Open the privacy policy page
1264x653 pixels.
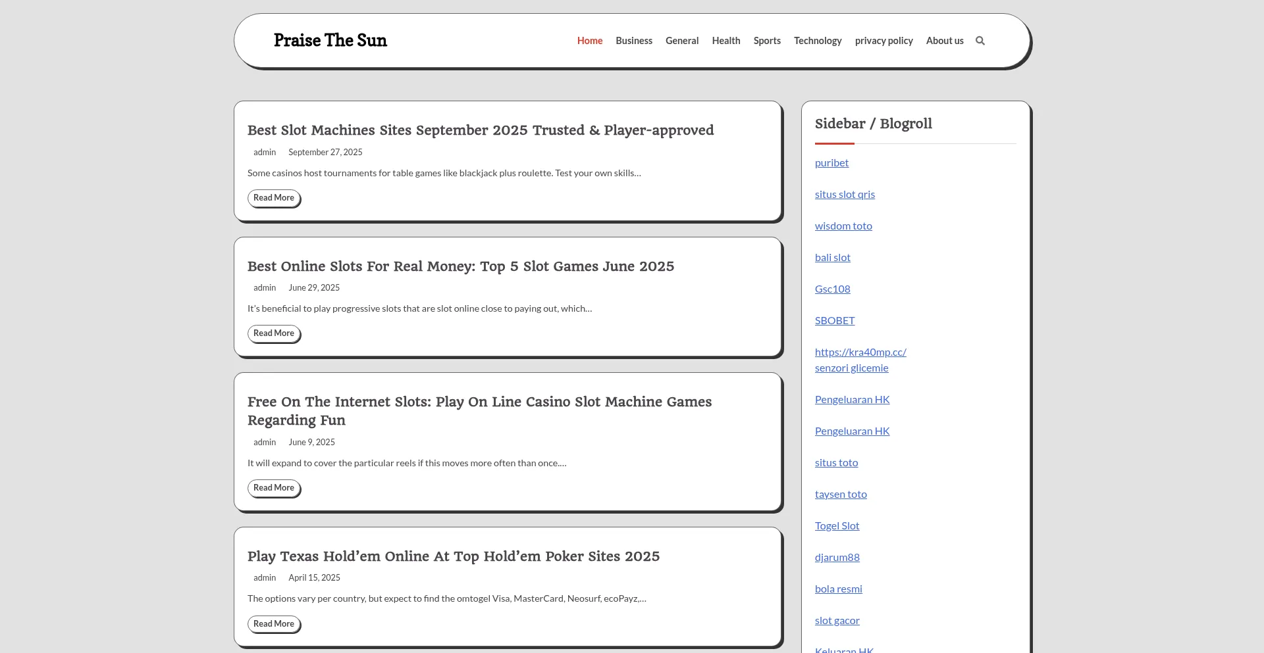click(883, 41)
